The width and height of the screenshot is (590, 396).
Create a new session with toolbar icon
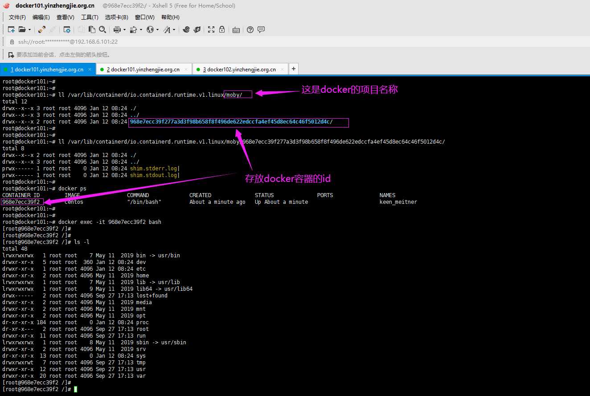tap(12, 29)
